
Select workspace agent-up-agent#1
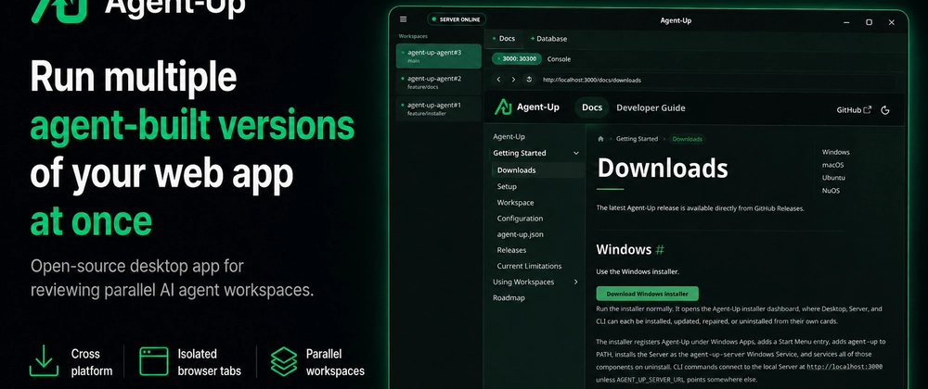click(x=439, y=108)
